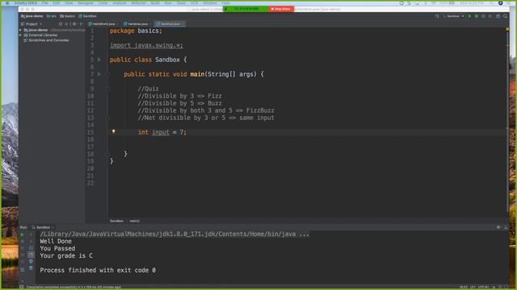This screenshot has height=290, width=517.
Task: Expand the java-demo project node
Action: pos(21,30)
